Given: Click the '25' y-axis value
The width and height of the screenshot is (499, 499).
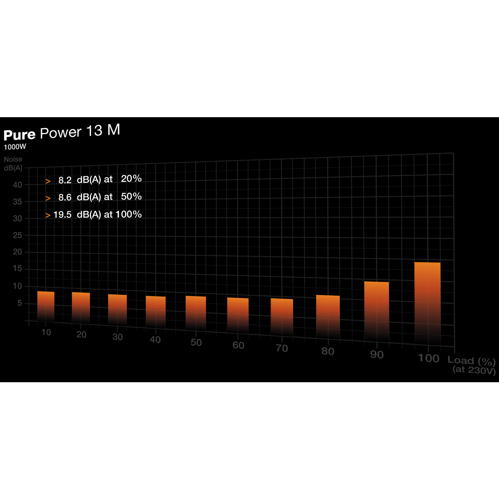Looking at the screenshot, I should [18, 236].
